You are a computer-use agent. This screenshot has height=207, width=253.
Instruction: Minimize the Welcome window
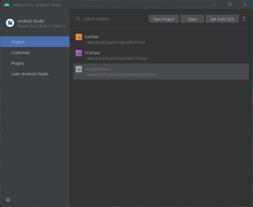point(215,5)
